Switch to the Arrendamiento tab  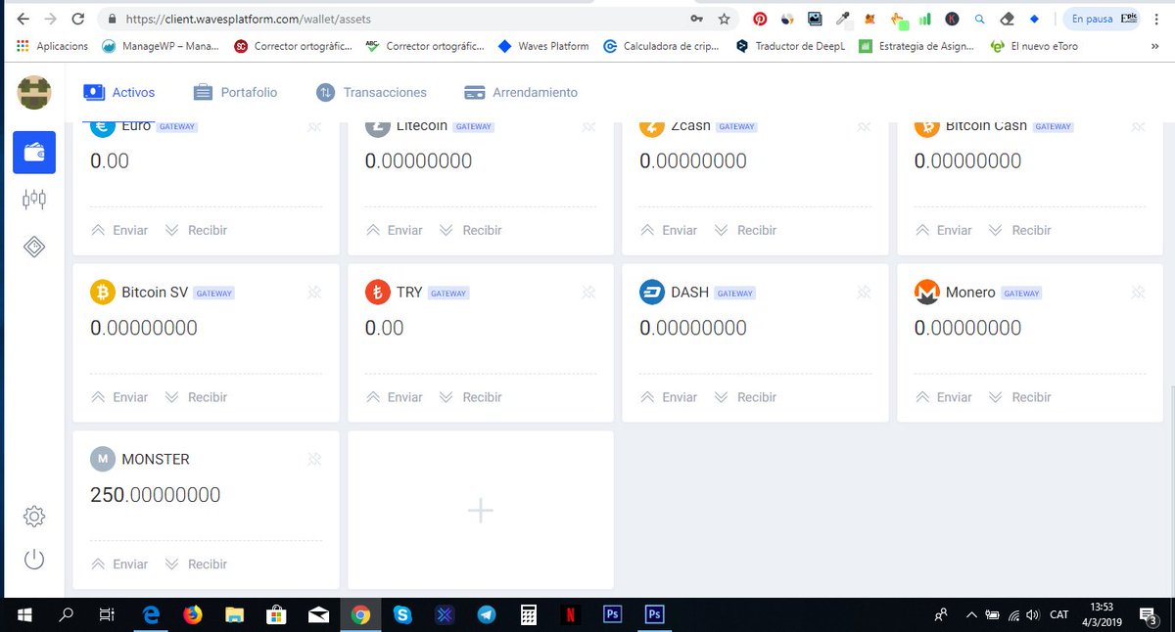(x=521, y=92)
